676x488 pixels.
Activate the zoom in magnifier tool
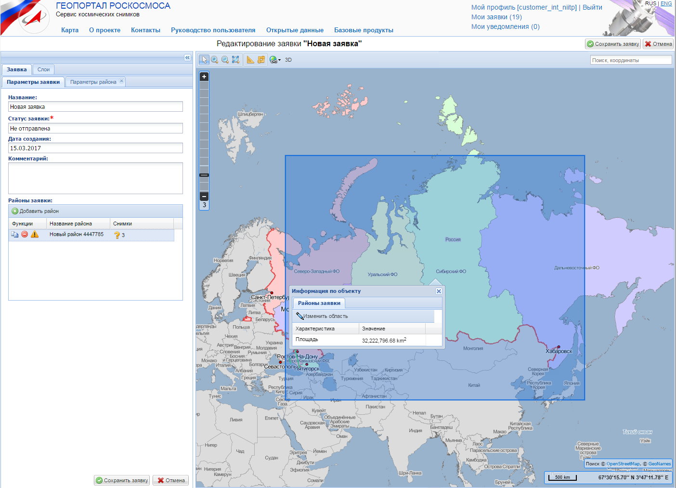215,60
